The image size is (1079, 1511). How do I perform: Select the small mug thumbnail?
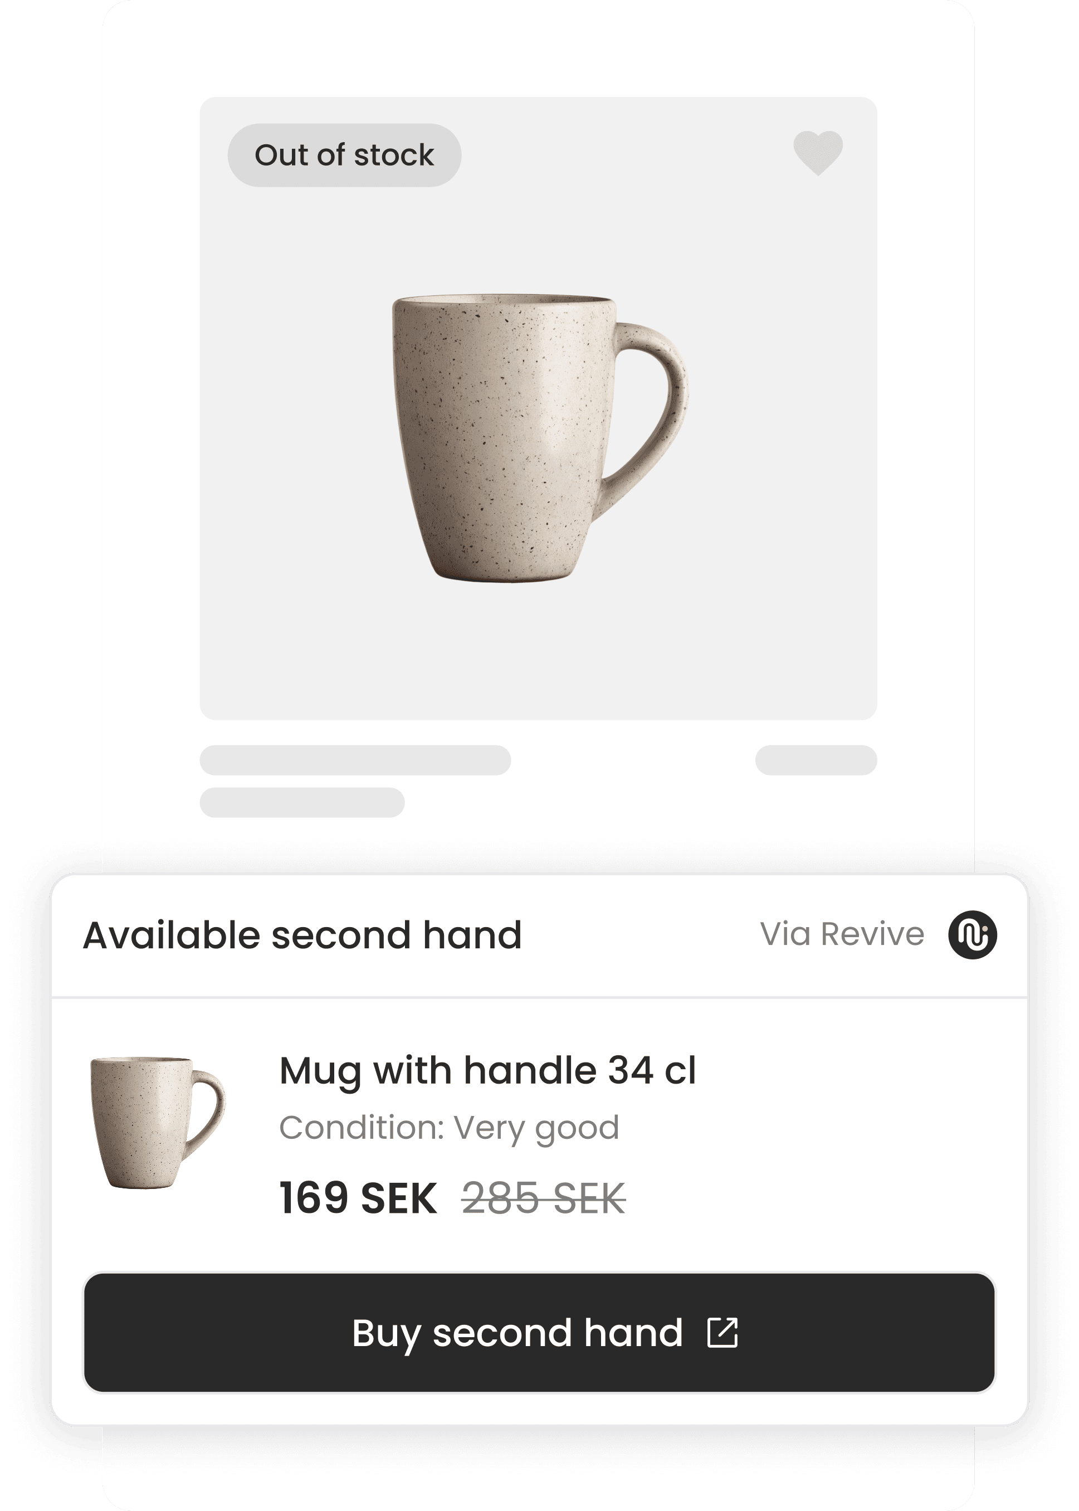[158, 1122]
